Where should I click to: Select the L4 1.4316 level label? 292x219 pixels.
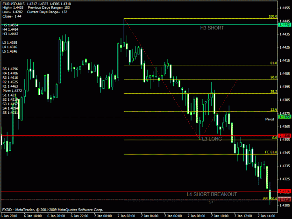point(10,47)
